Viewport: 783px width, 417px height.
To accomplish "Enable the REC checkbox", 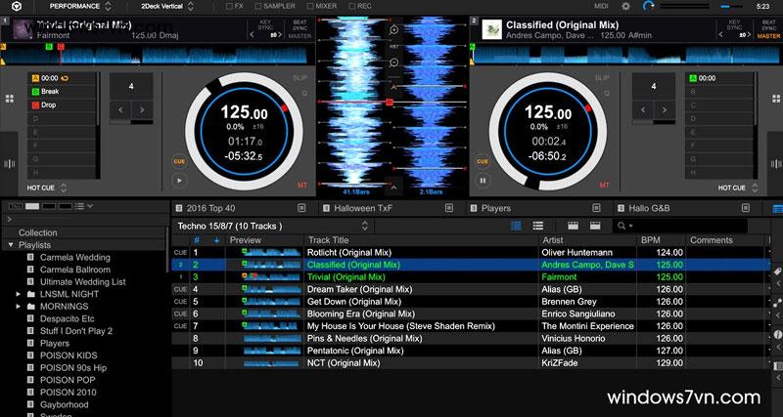I will (352, 7).
